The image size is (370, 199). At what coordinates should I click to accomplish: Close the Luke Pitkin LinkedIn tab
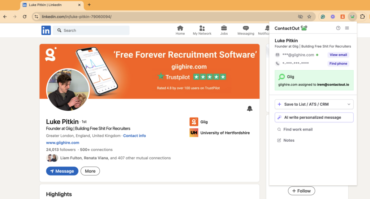click(79, 5)
